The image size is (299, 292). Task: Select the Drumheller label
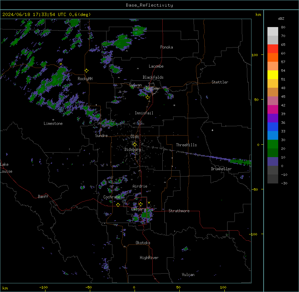[221, 169]
